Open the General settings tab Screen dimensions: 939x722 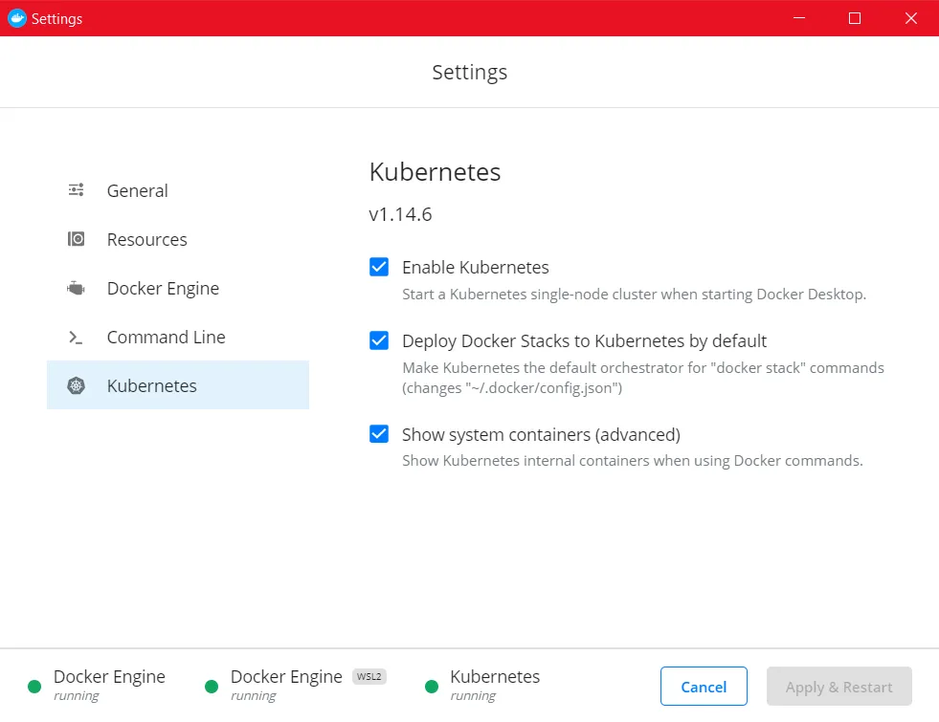tap(137, 190)
